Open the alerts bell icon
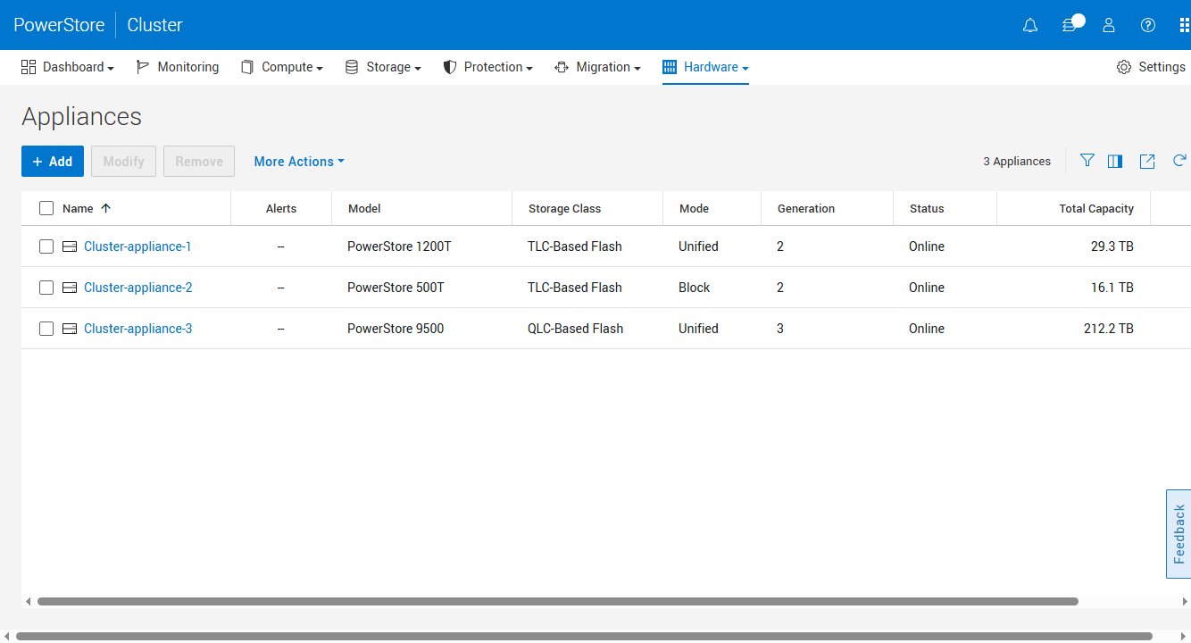 [x=1030, y=25]
